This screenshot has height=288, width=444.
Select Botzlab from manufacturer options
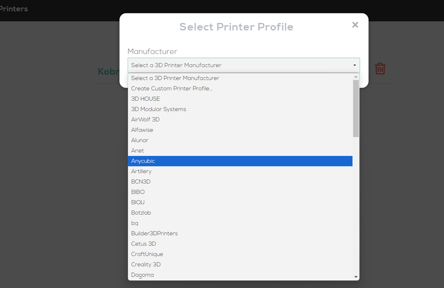[141, 213]
